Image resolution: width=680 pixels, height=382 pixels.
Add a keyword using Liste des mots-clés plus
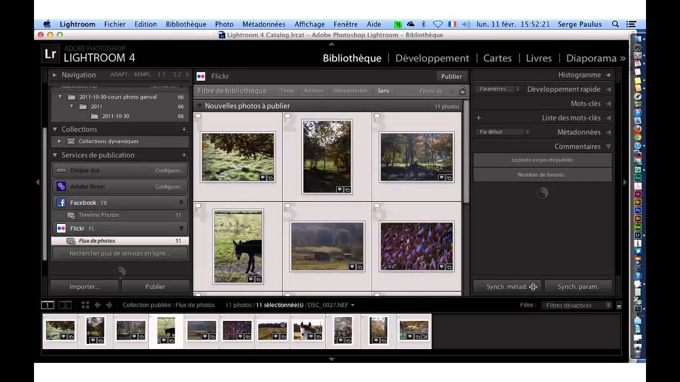tap(479, 118)
